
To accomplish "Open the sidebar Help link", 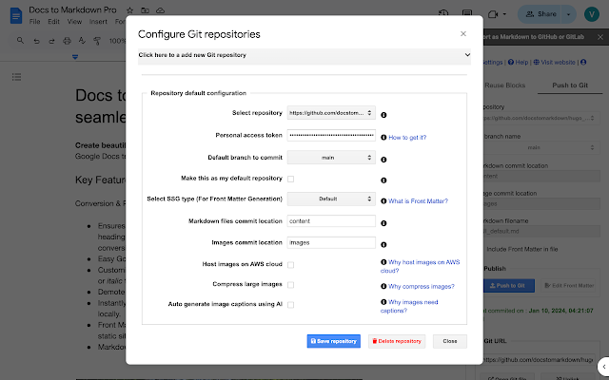I will [518, 63].
